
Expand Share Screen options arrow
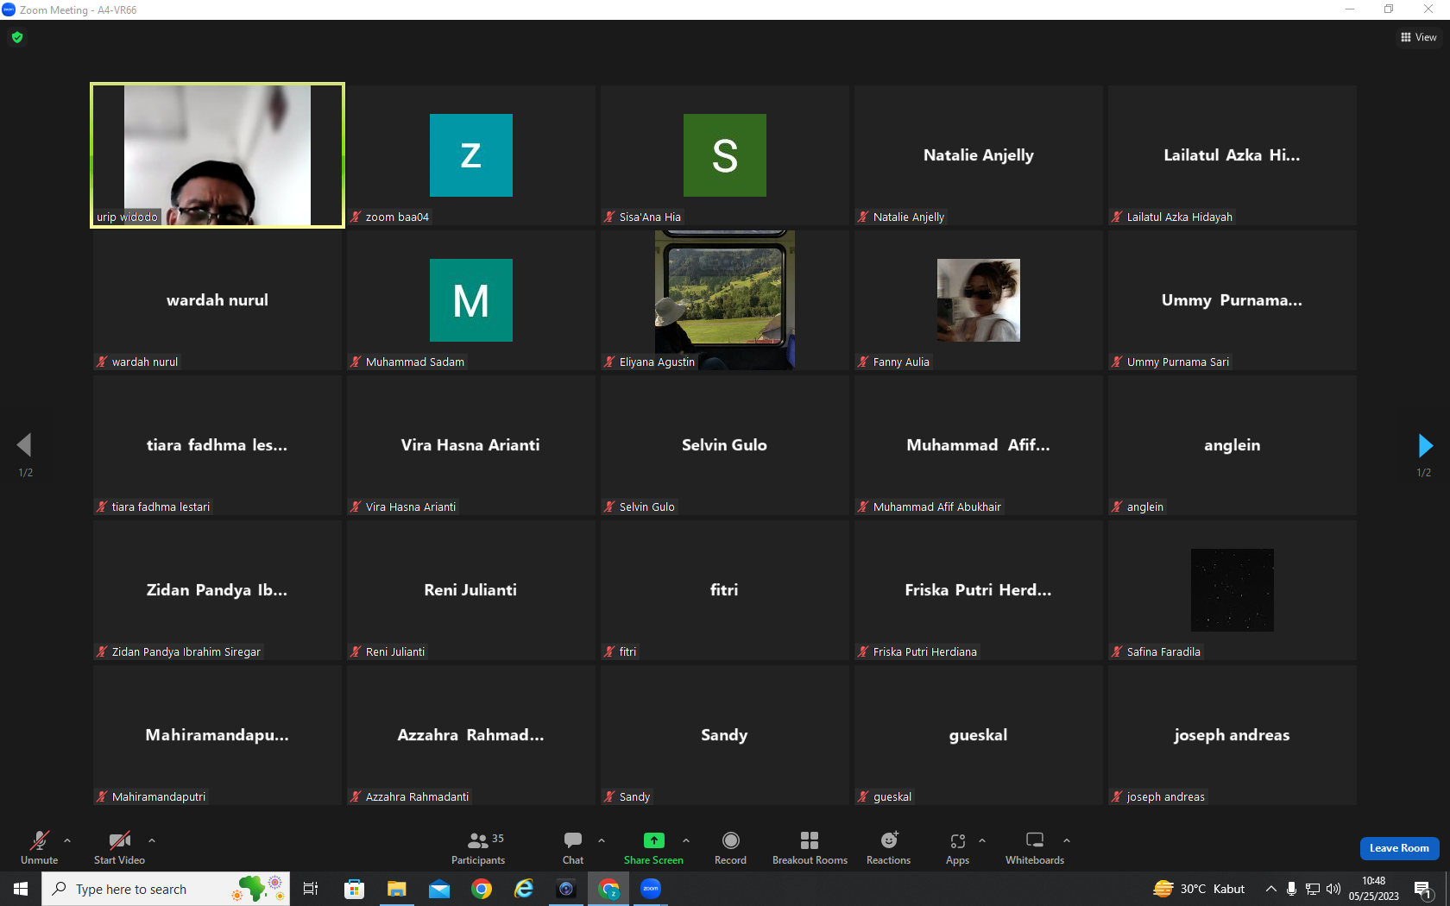tap(686, 840)
